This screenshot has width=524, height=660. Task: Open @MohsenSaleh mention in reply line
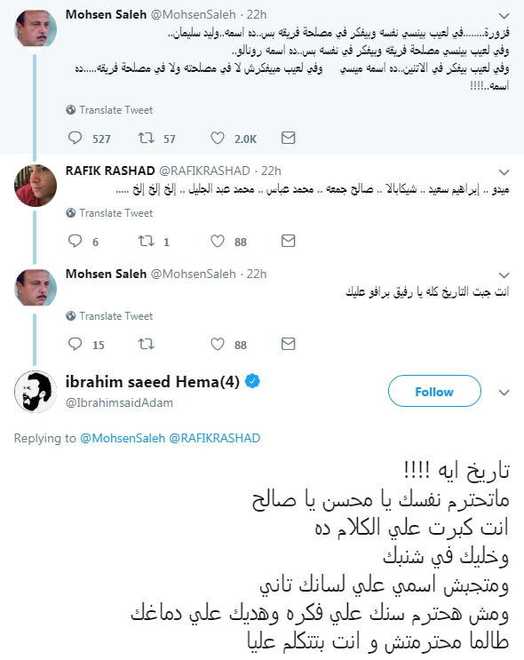point(123,438)
